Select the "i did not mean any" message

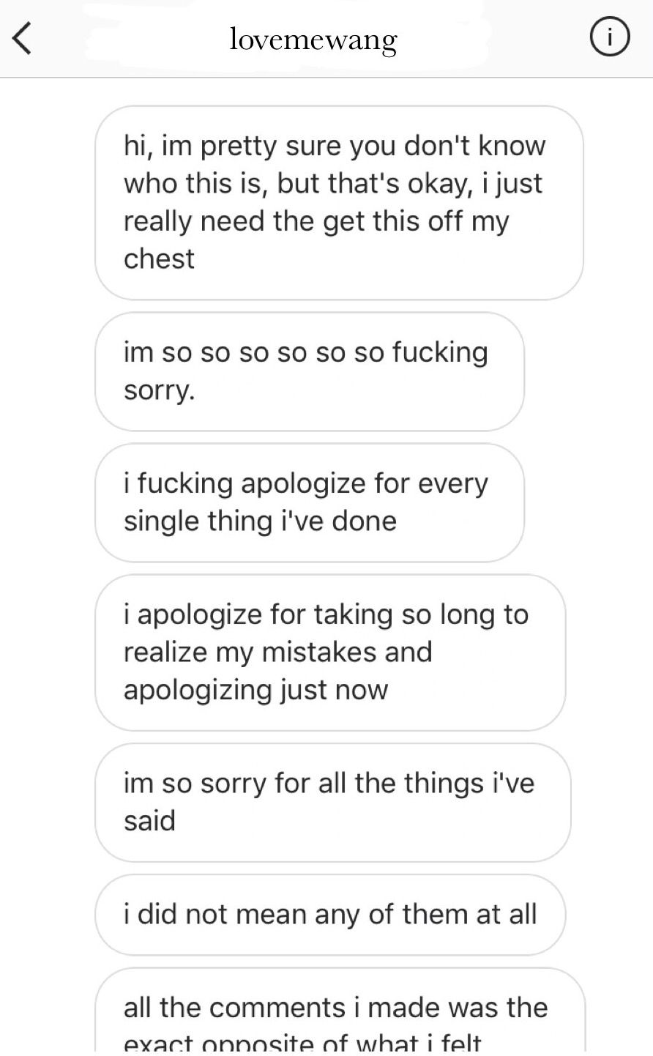[x=329, y=914]
